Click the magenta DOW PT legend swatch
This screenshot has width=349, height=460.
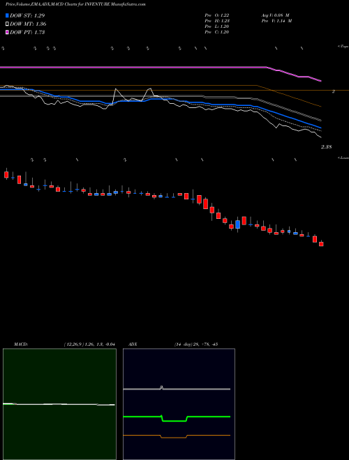7,32
